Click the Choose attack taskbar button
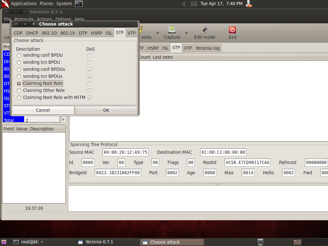Screen dimensions: 328x246 pos(172,242)
